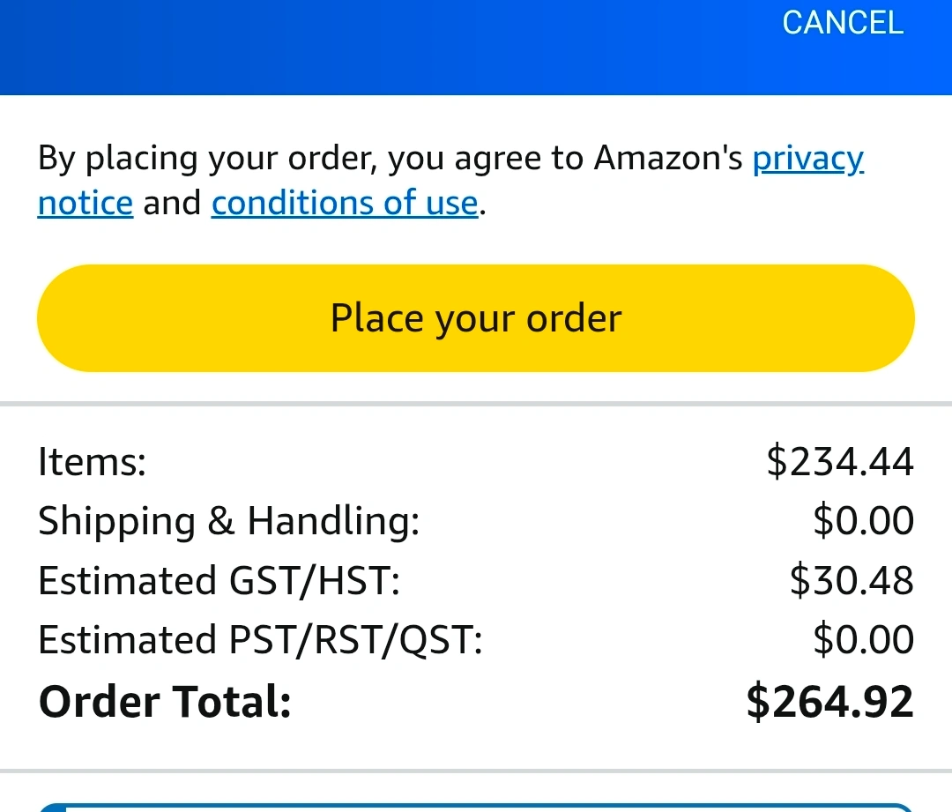The height and width of the screenshot is (812, 952).
Task: Click the Estimated PST/RST/QST label
Action: (x=260, y=640)
